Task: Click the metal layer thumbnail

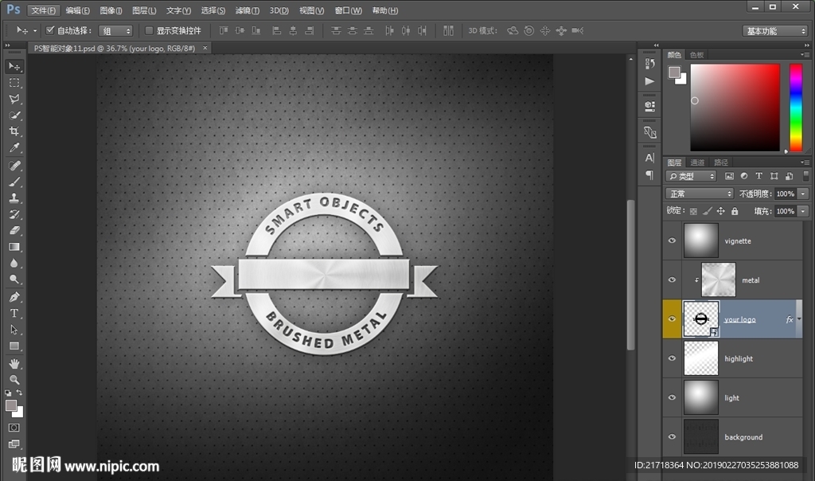Action: 718,280
